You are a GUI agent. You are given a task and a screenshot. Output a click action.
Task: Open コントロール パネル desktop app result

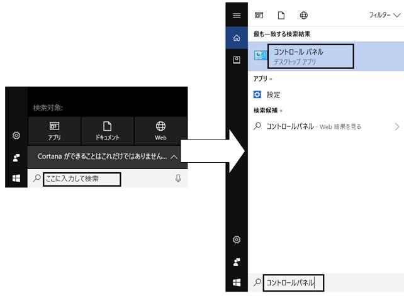tap(326, 56)
